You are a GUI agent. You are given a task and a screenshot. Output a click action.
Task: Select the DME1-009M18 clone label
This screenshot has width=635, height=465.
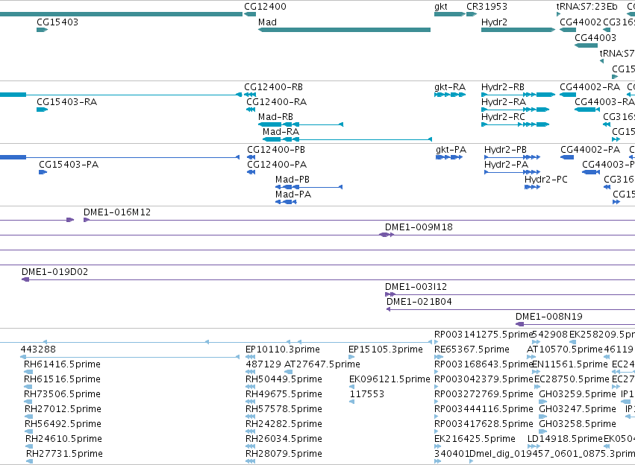[419, 227]
